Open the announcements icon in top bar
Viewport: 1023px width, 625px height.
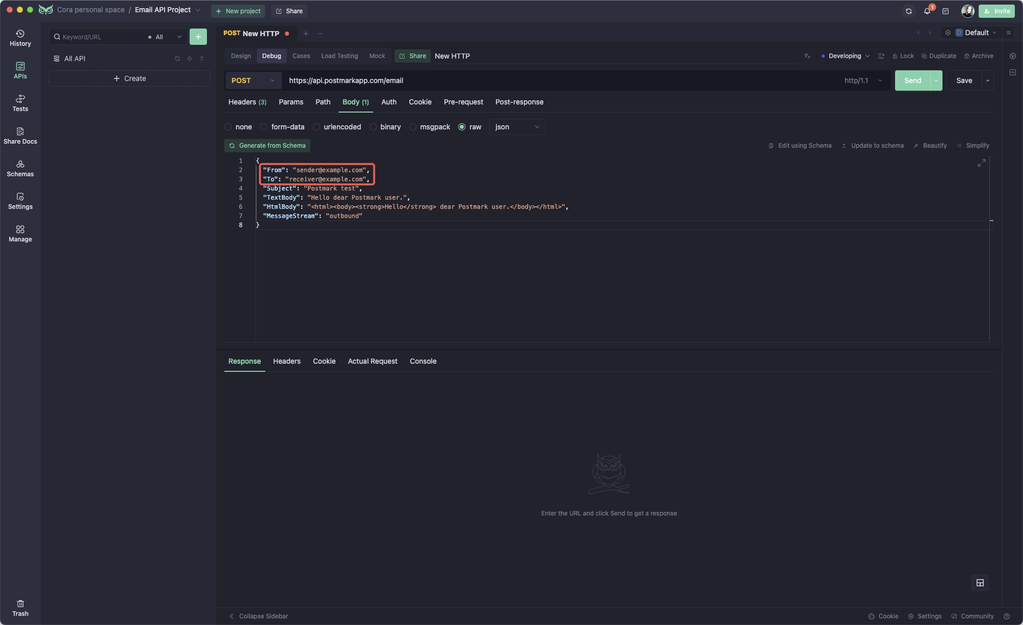tap(946, 11)
